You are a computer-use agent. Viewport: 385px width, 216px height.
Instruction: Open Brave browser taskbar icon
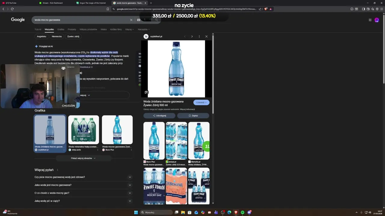click(236, 212)
